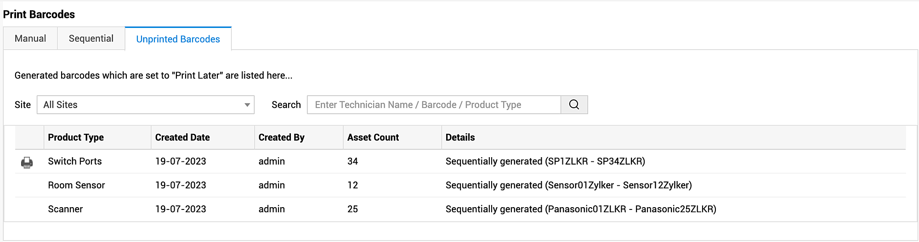919x242 pixels.
Task: Sort by Product Type column header
Action: click(76, 137)
